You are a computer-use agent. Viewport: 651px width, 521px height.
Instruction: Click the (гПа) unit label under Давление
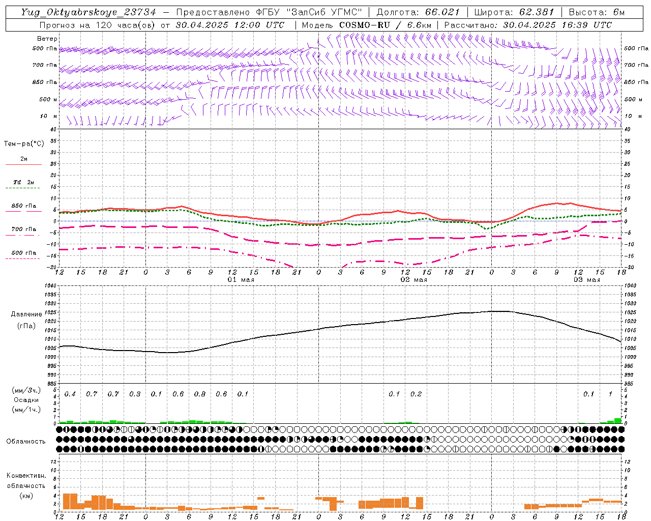[26, 326]
